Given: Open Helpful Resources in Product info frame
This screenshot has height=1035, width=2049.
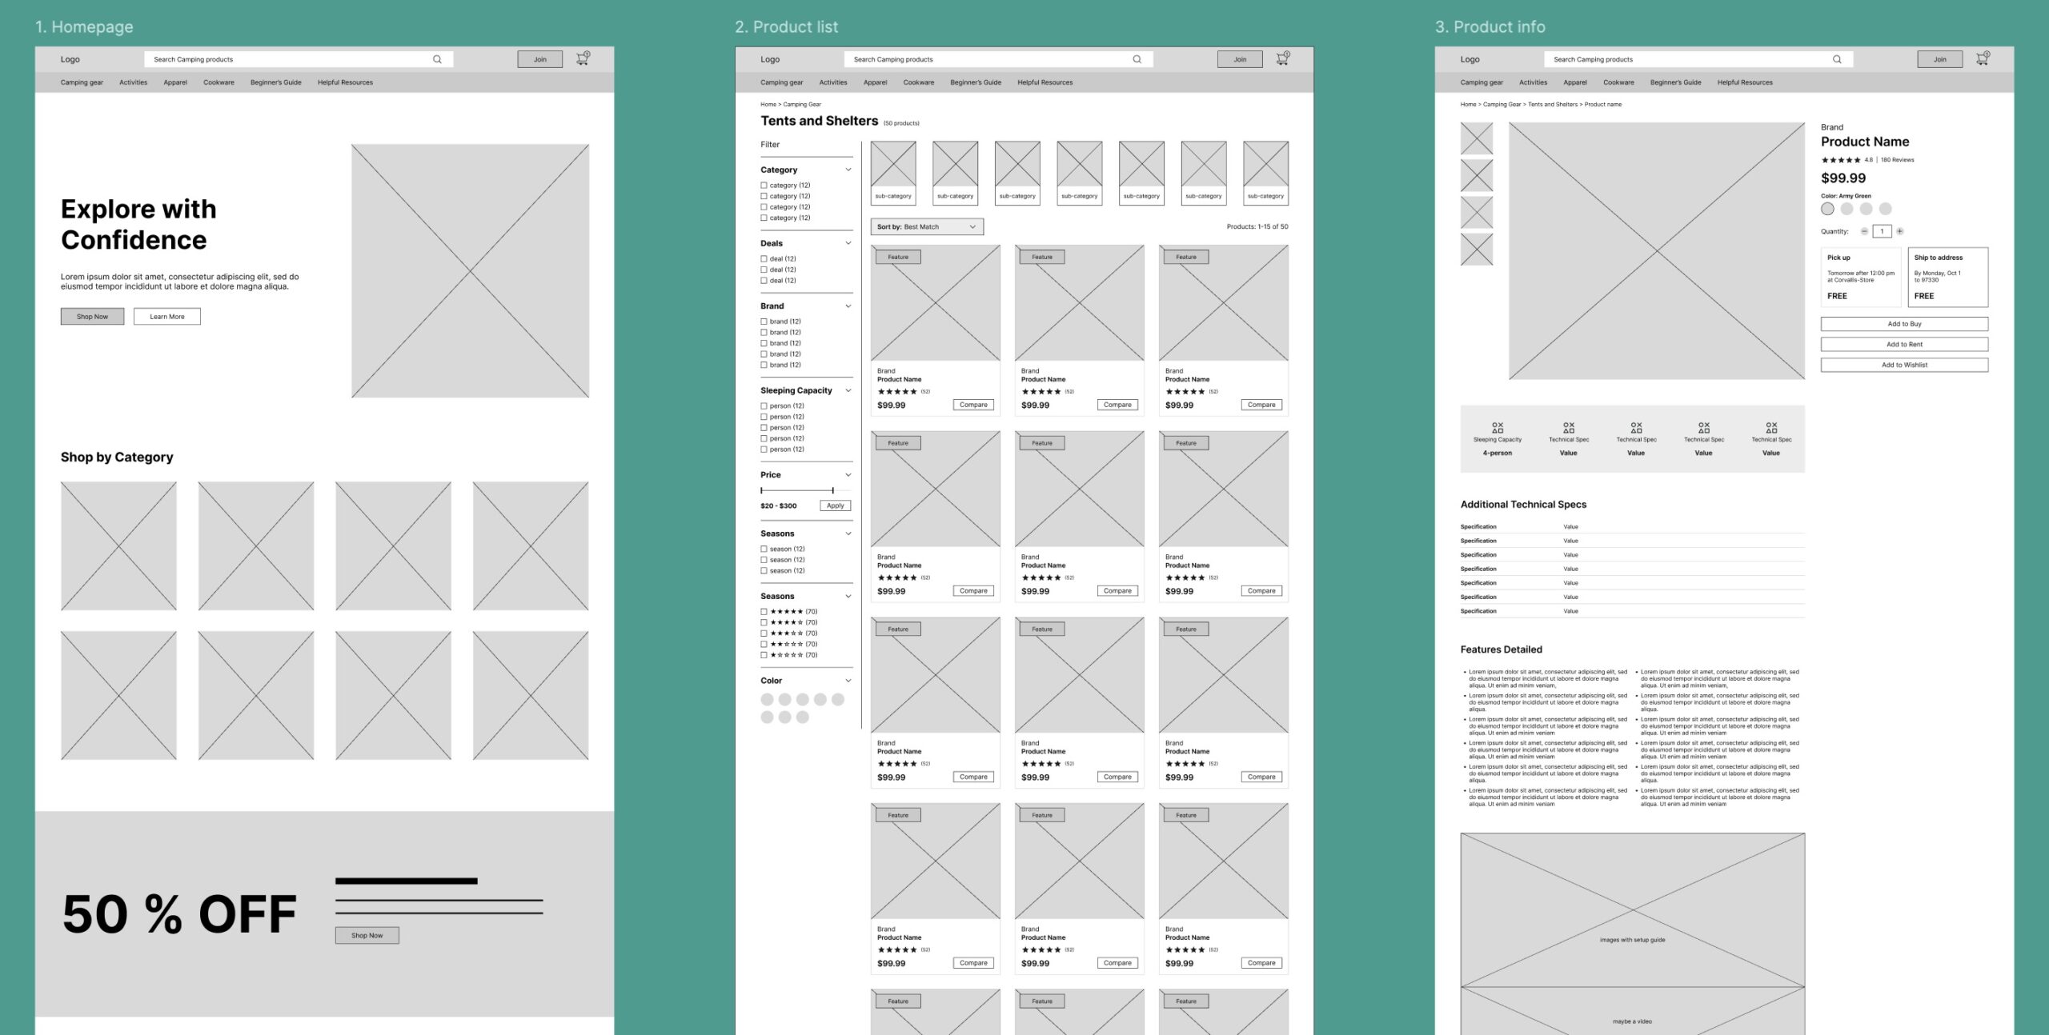Looking at the screenshot, I should [1745, 82].
